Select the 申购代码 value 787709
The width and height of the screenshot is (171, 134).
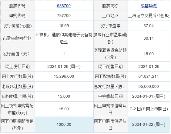coord(64,16)
